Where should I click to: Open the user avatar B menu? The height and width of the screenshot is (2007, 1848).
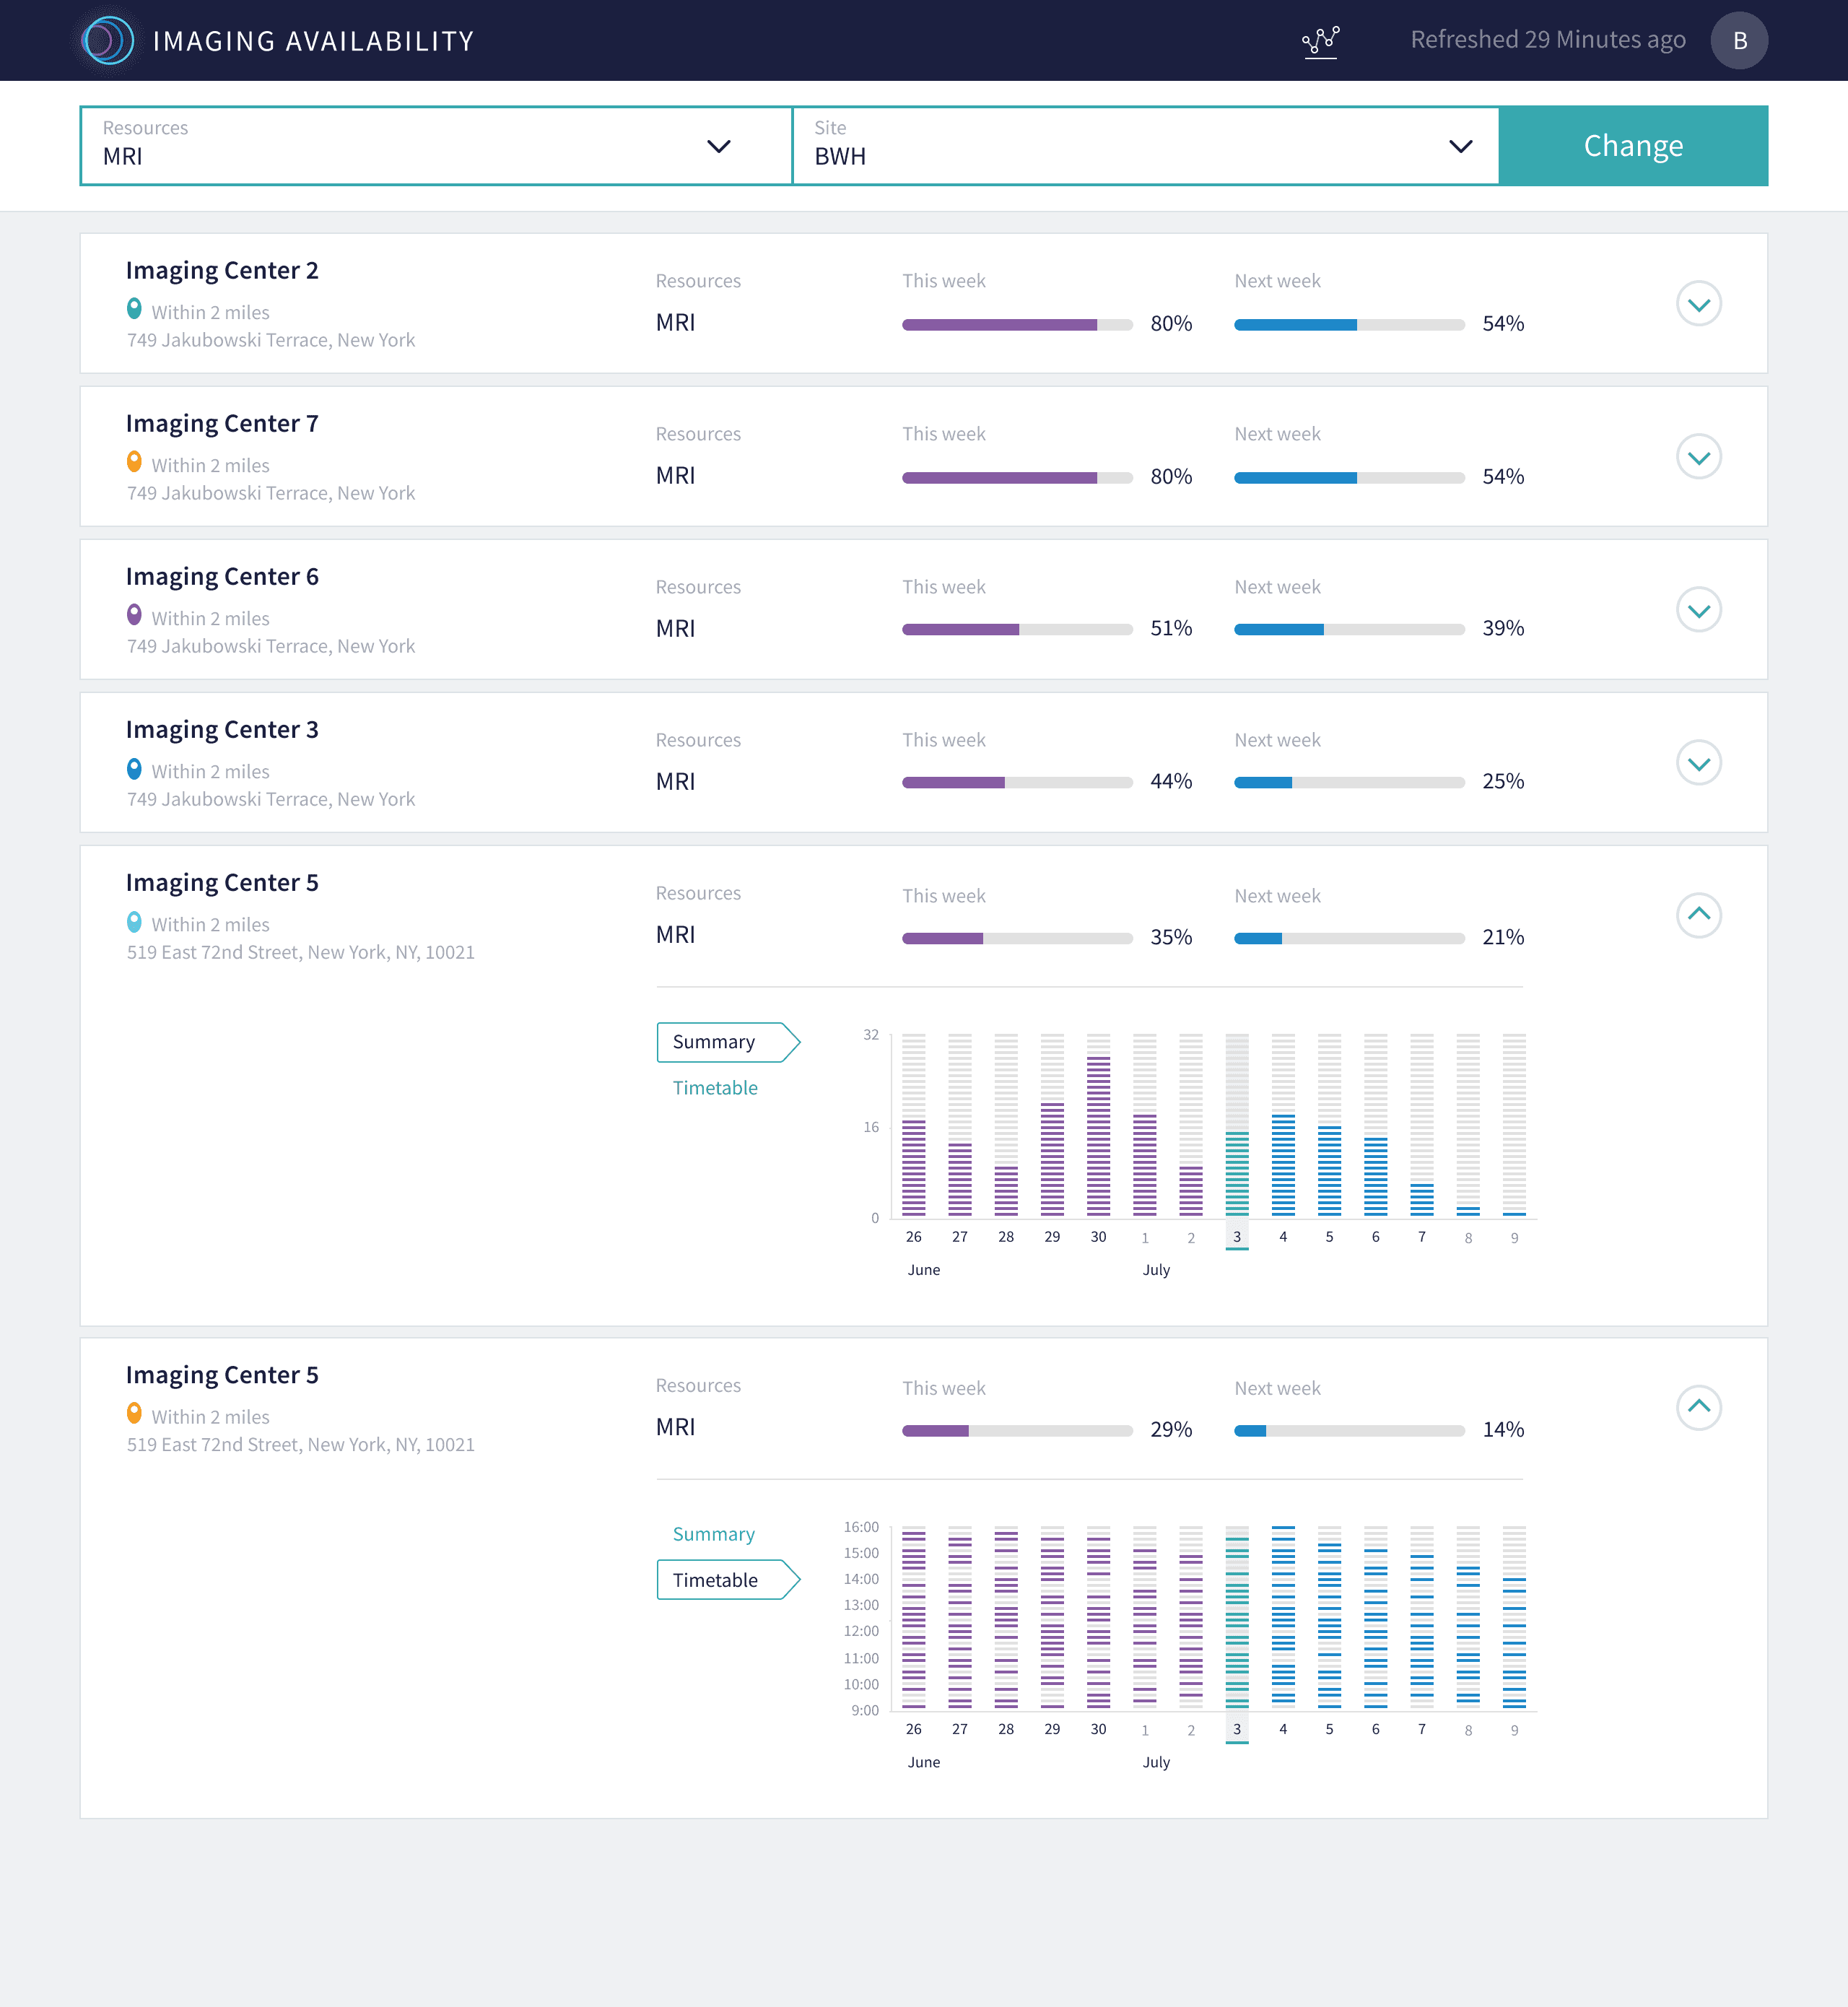(x=1739, y=41)
